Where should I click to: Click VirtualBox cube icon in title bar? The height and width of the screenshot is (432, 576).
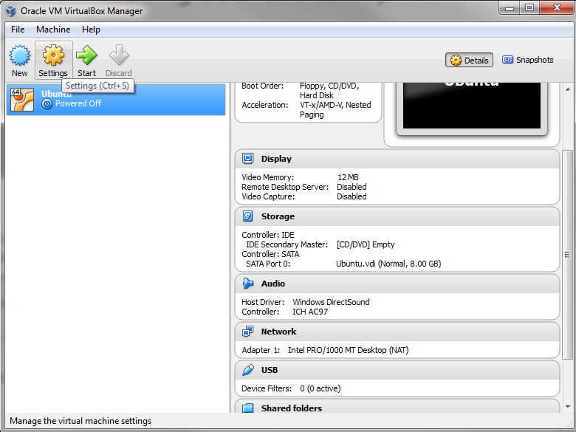(x=11, y=10)
